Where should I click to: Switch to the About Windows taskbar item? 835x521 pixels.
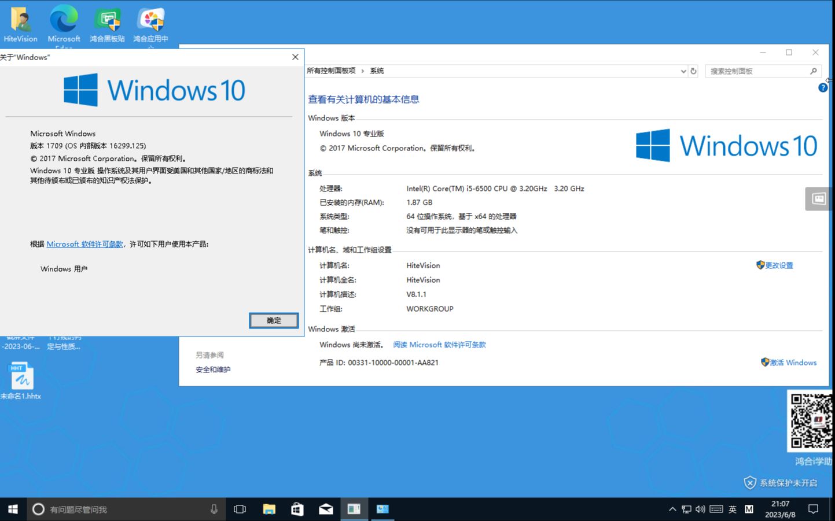[x=354, y=509]
